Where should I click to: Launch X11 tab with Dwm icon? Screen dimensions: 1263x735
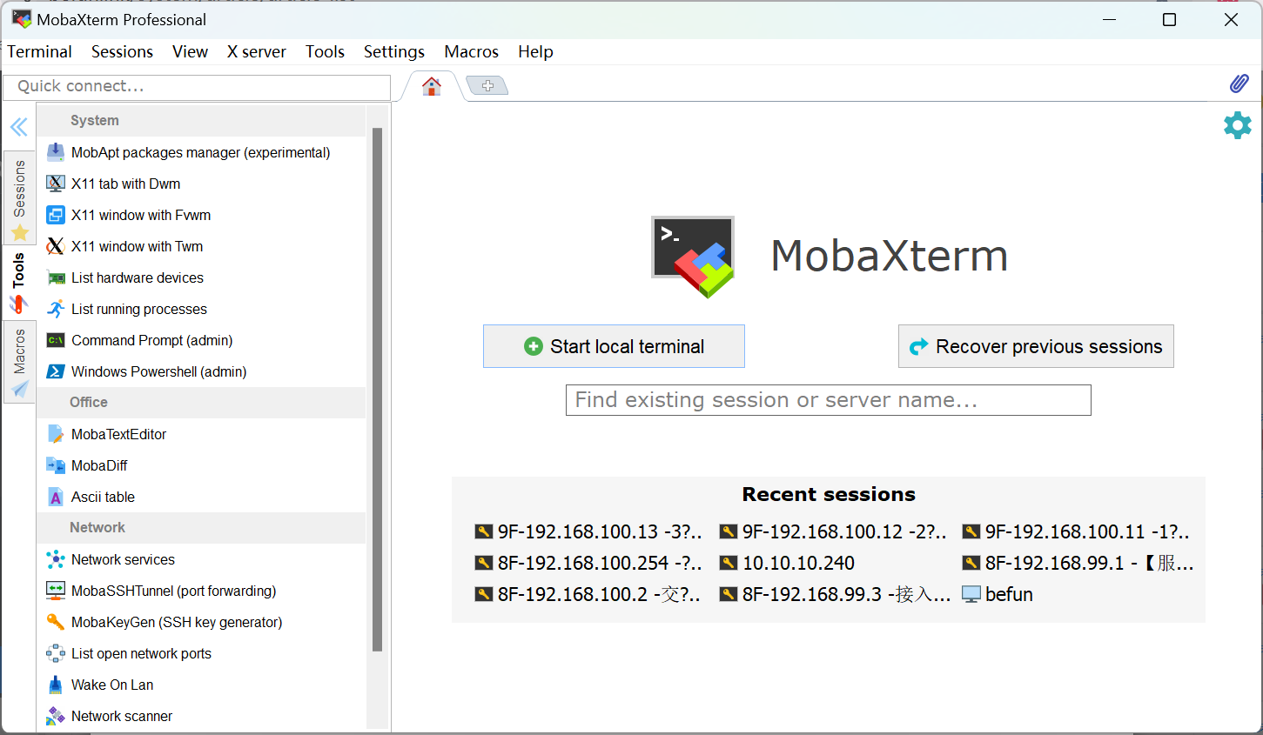pyautogui.click(x=56, y=184)
